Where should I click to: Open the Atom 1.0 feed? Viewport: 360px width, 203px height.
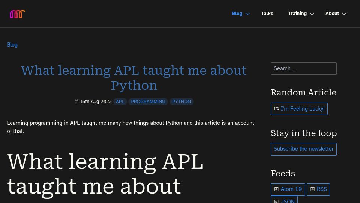pyautogui.click(x=288, y=189)
